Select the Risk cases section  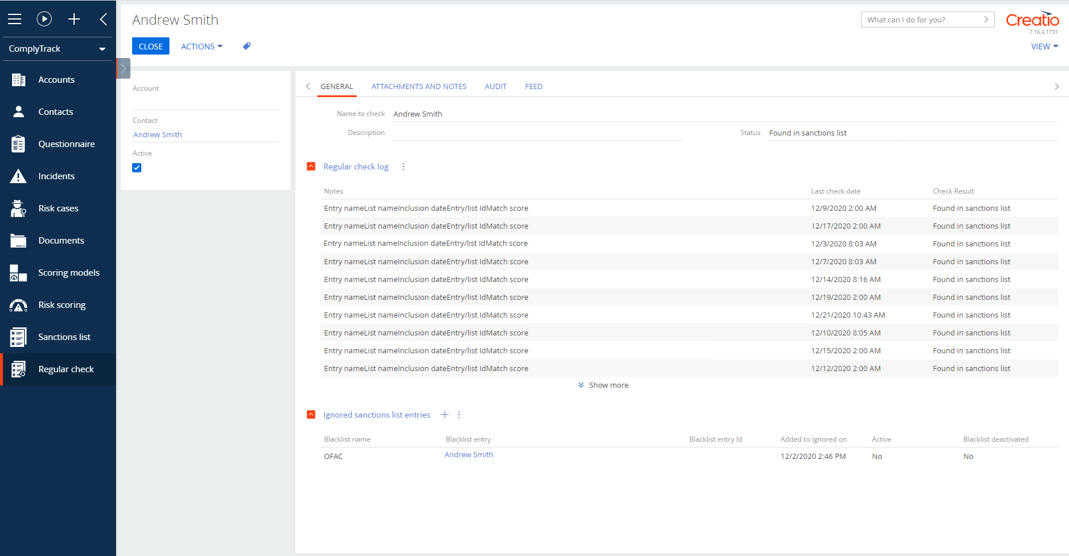coord(58,208)
